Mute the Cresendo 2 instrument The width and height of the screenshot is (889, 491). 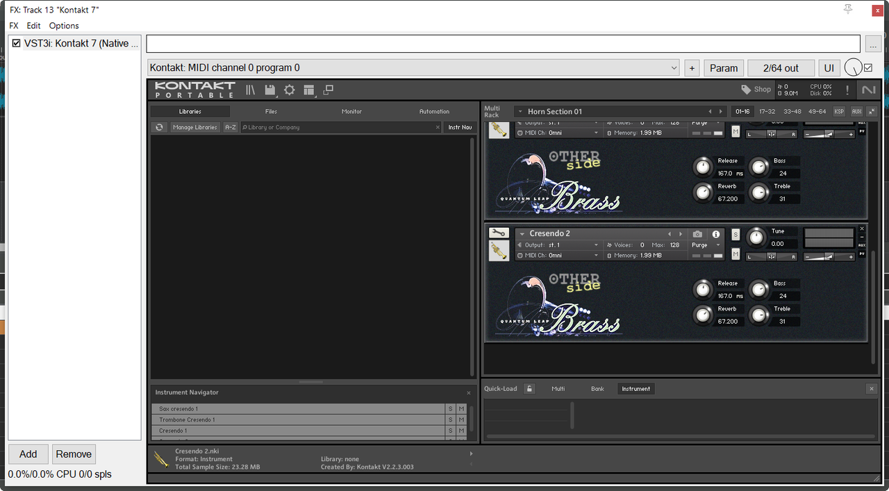736,254
